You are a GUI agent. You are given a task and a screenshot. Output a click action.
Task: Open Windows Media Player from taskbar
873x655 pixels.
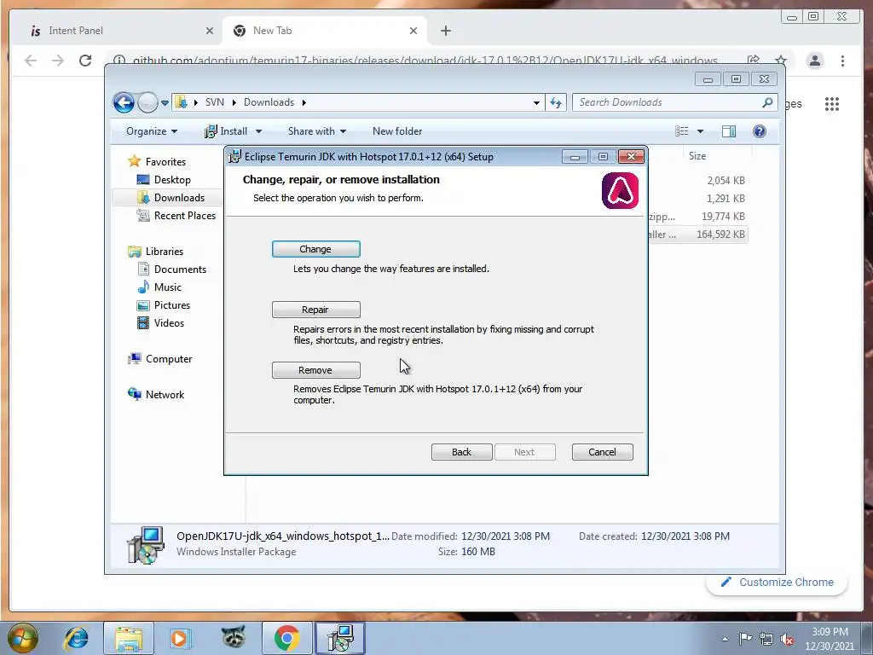[180, 638]
